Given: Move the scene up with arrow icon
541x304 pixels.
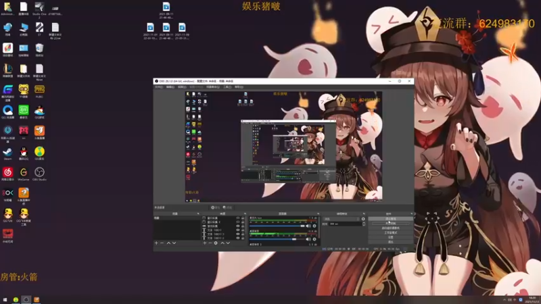Looking at the screenshot, I should [168, 243].
